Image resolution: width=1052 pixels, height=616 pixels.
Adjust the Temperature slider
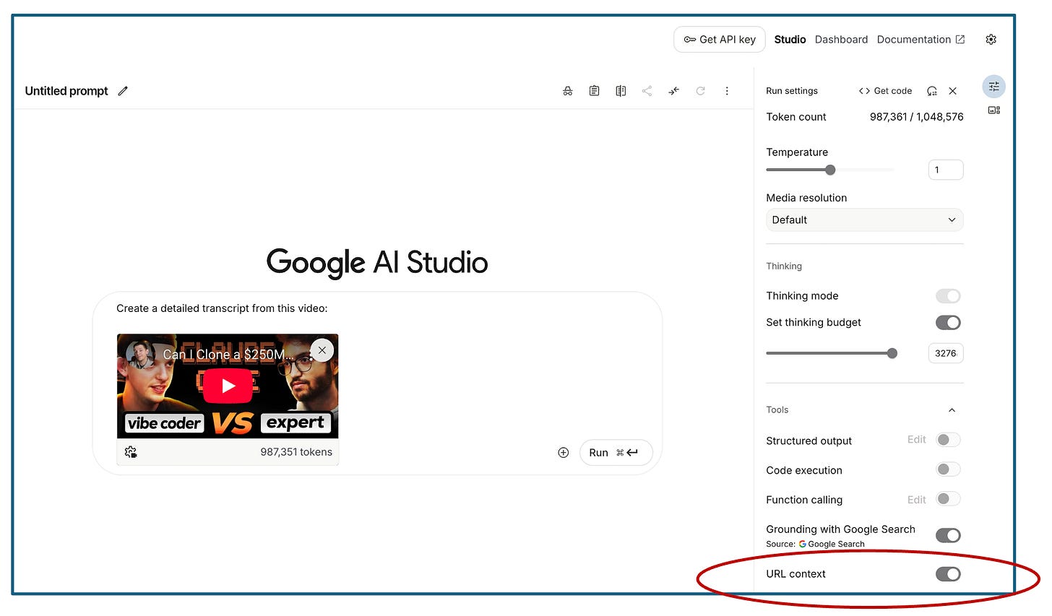pos(830,170)
